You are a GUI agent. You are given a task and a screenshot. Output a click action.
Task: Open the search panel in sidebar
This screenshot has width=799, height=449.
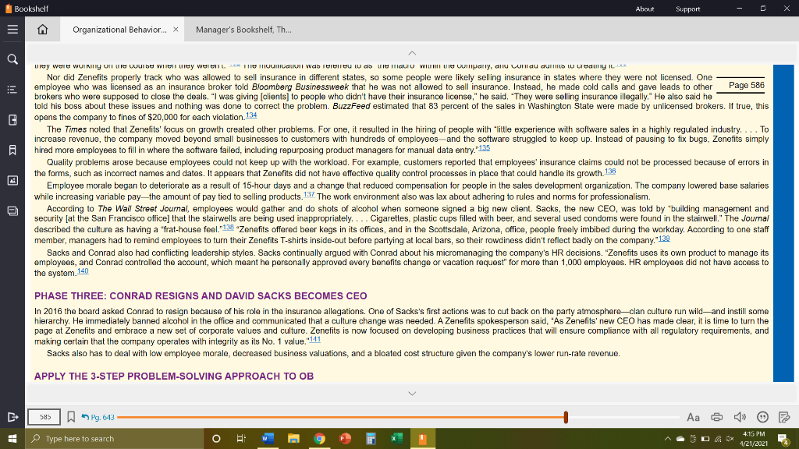[x=12, y=59]
